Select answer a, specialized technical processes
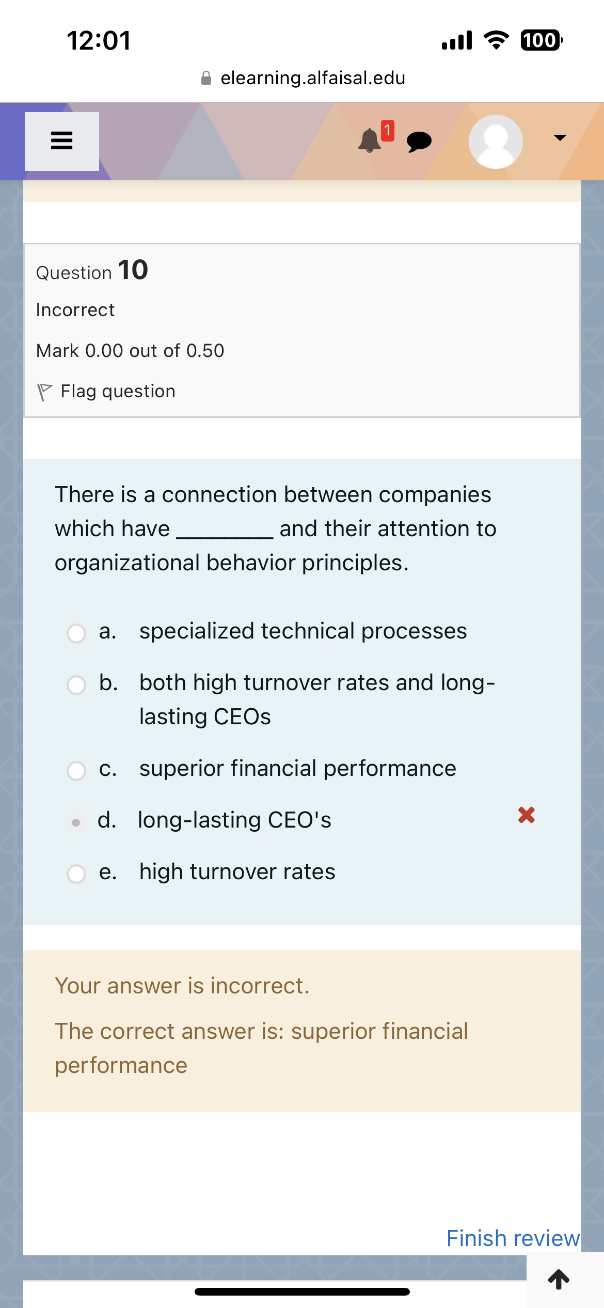This screenshot has height=1308, width=604. (x=76, y=634)
